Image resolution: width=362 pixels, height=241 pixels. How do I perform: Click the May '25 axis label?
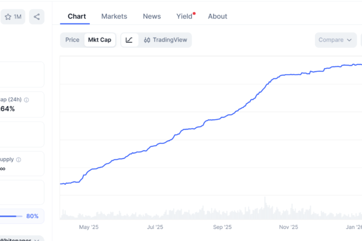(x=89, y=227)
